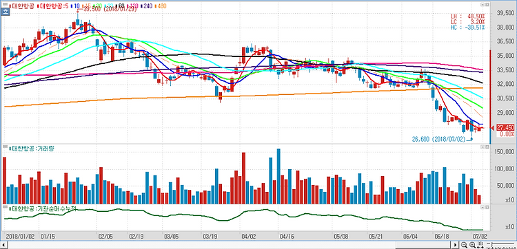
Task: Click the horizontal scrollbar right arrow
Action: [455, 245]
